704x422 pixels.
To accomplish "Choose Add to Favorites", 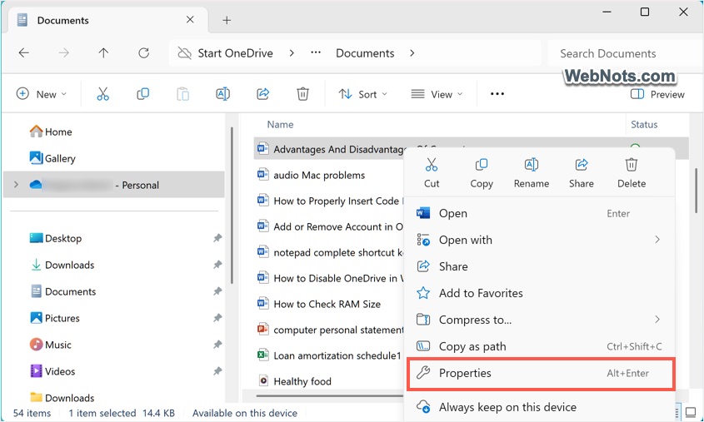I will [x=541, y=293].
